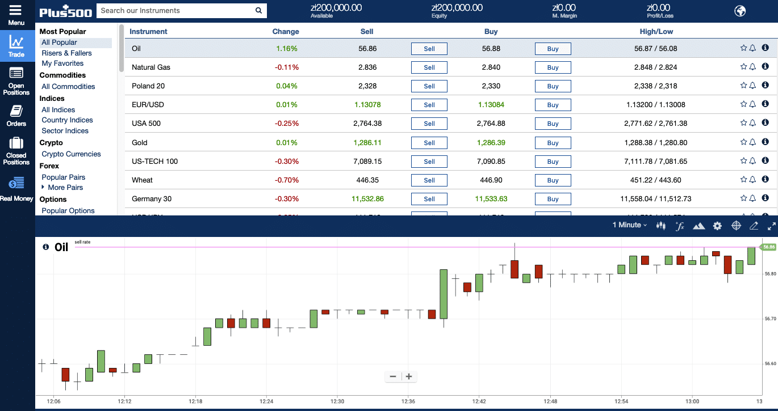Viewport: 778px width, 411px height.
Task: Click the search magnifier icon
Action: (258, 10)
